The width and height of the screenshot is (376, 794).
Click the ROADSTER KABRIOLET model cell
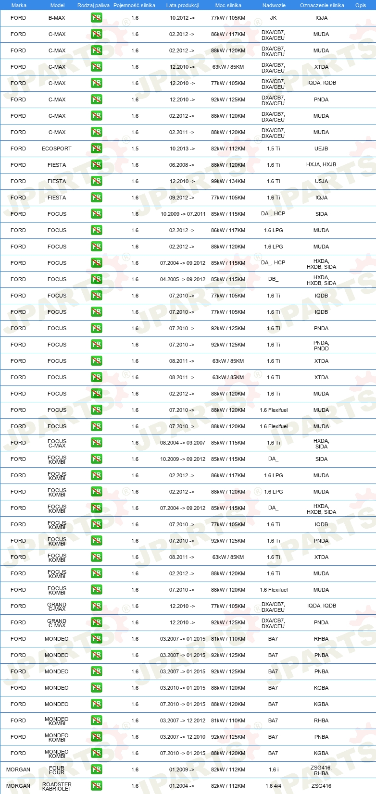click(x=57, y=786)
